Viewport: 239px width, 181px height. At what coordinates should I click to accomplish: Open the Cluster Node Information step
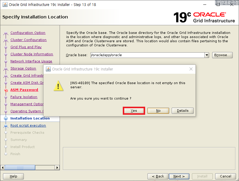coord(32,54)
